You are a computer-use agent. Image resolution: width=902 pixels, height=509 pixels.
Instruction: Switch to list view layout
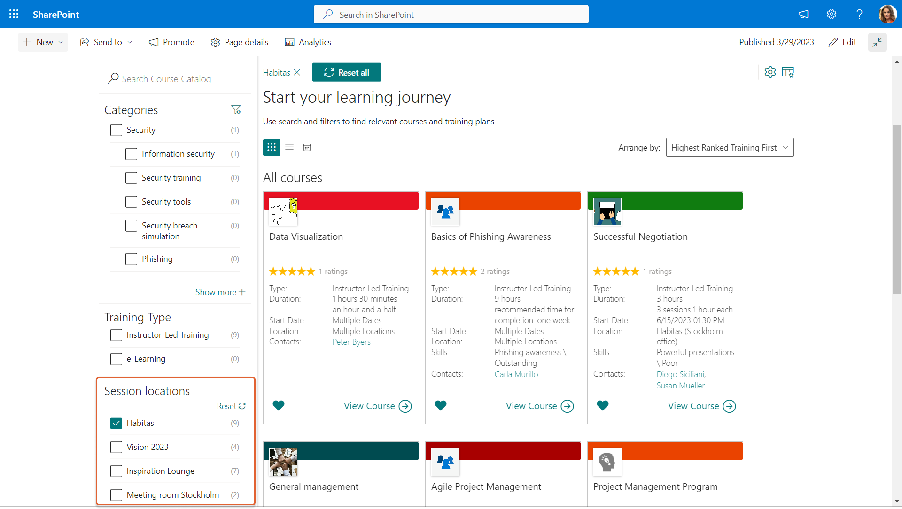pyautogui.click(x=289, y=147)
